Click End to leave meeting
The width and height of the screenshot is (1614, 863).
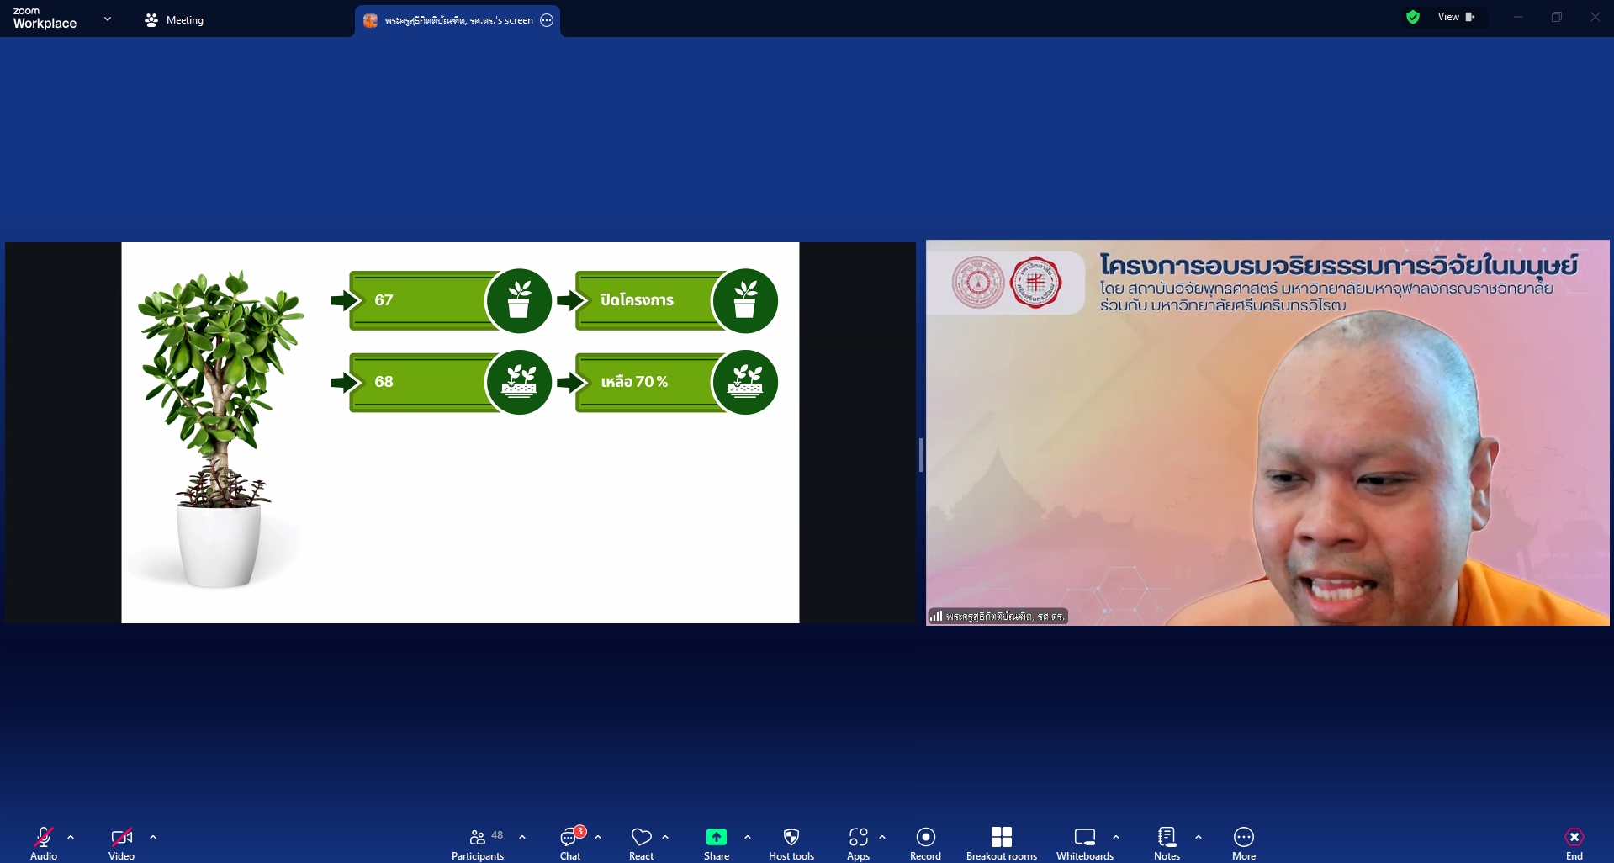tap(1574, 843)
